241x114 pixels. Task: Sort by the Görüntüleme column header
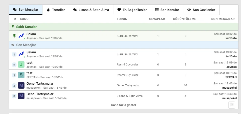pyautogui.click(x=184, y=19)
